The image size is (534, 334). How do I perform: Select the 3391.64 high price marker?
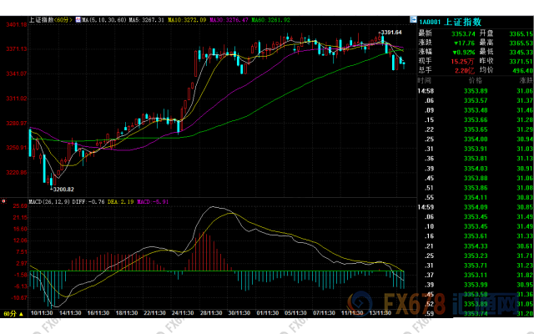pyautogui.click(x=392, y=33)
